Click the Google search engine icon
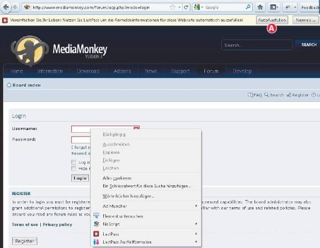The width and height of the screenshot is (320, 248). [197, 7]
